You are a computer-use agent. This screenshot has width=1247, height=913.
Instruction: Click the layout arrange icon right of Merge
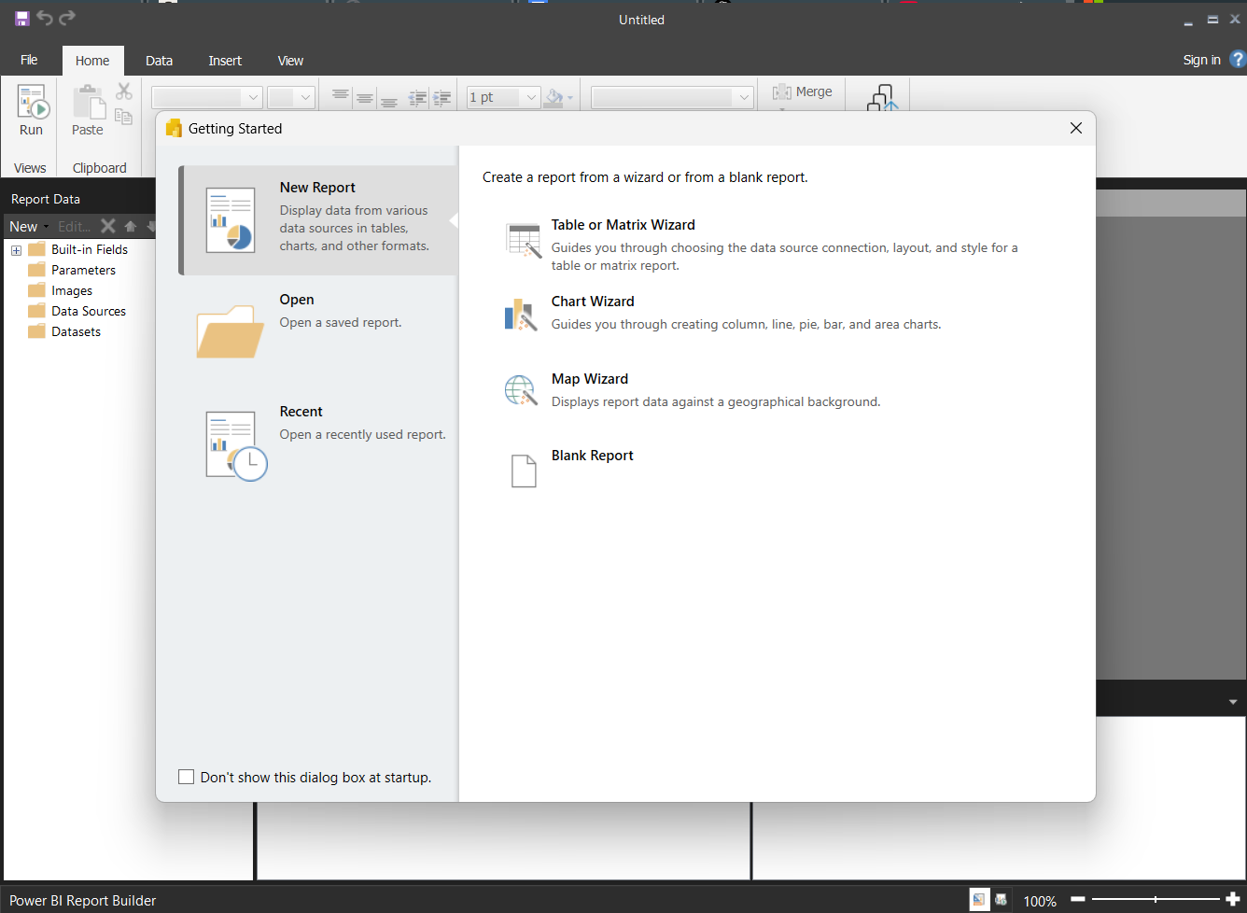(882, 98)
